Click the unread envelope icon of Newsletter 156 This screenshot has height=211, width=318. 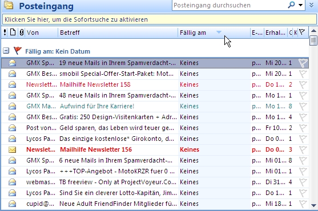click(x=12, y=149)
